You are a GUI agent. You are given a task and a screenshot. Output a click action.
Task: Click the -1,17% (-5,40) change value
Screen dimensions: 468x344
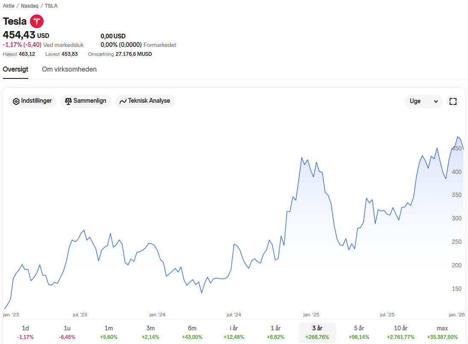22,45
